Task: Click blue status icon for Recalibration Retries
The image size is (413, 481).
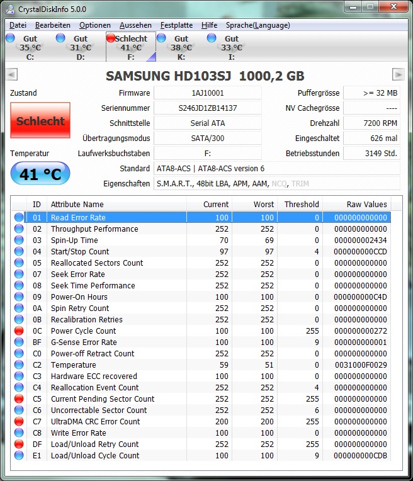Action: [19, 319]
